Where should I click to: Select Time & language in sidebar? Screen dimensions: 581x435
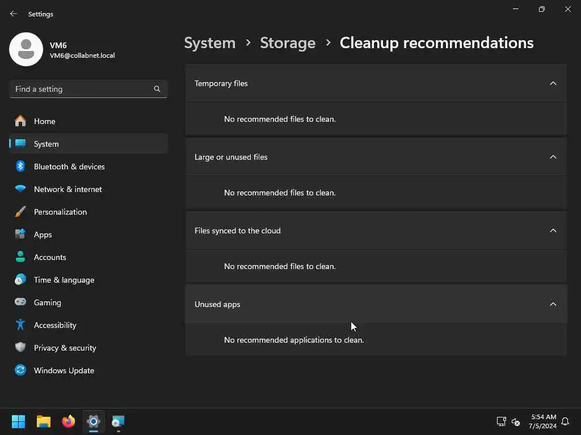pyautogui.click(x=64, y=280)
